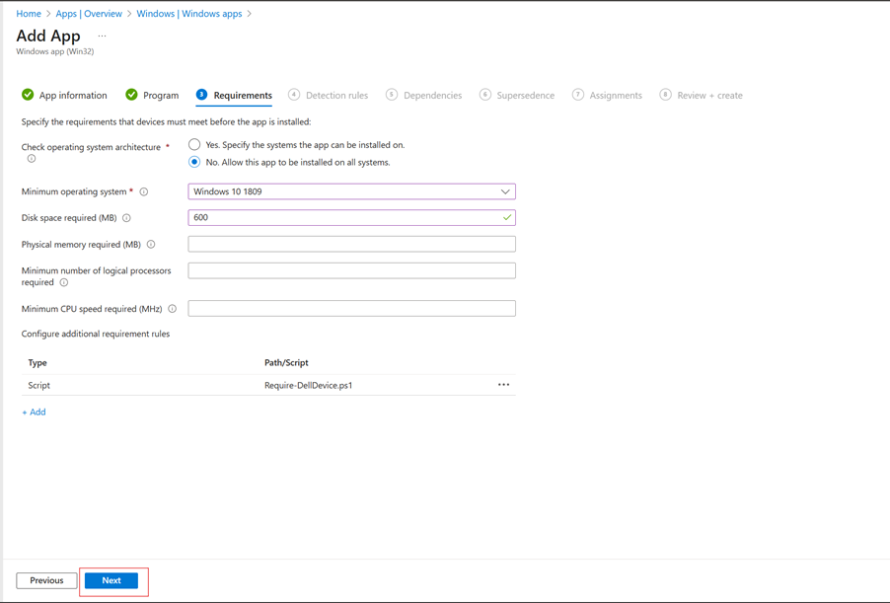The width and height of the screenshot is (890, 603).
Task: Click the Next button
Action: click(111, 580)
